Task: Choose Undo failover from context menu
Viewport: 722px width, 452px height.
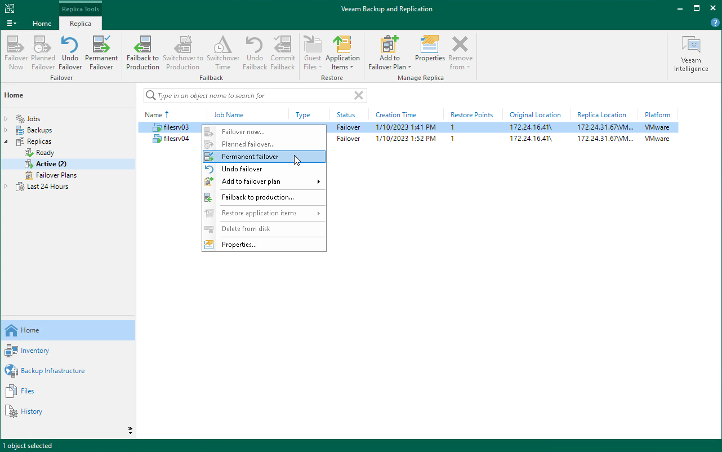Action: click(x=264, y=169)
